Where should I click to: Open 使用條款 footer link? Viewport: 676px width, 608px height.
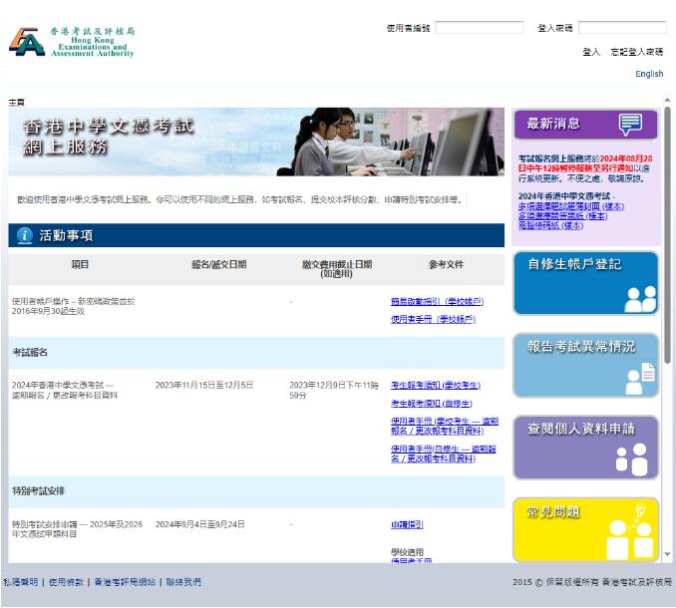[x=66, y=582]
